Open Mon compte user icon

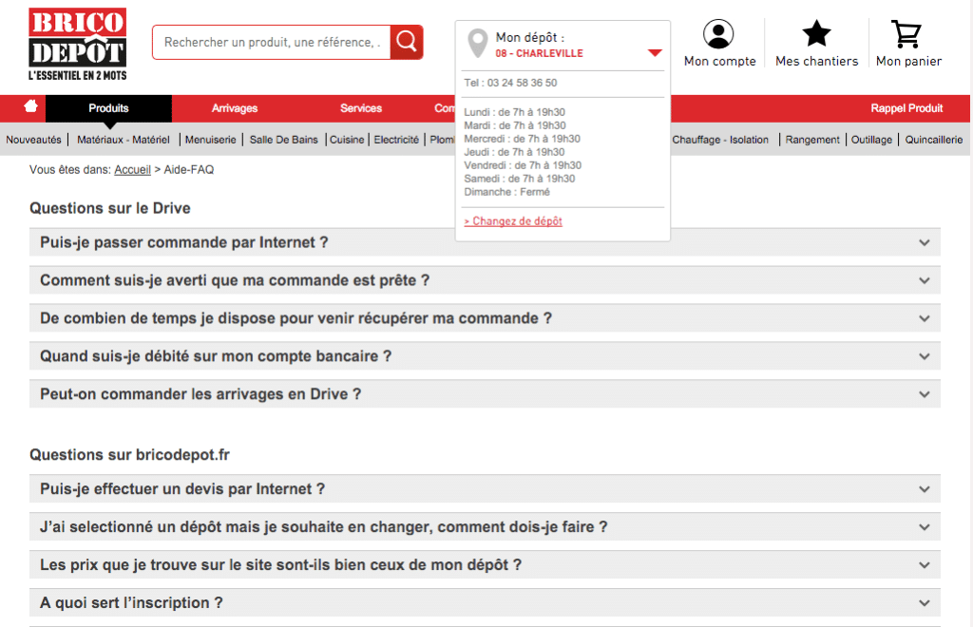(x=718, y=35)
